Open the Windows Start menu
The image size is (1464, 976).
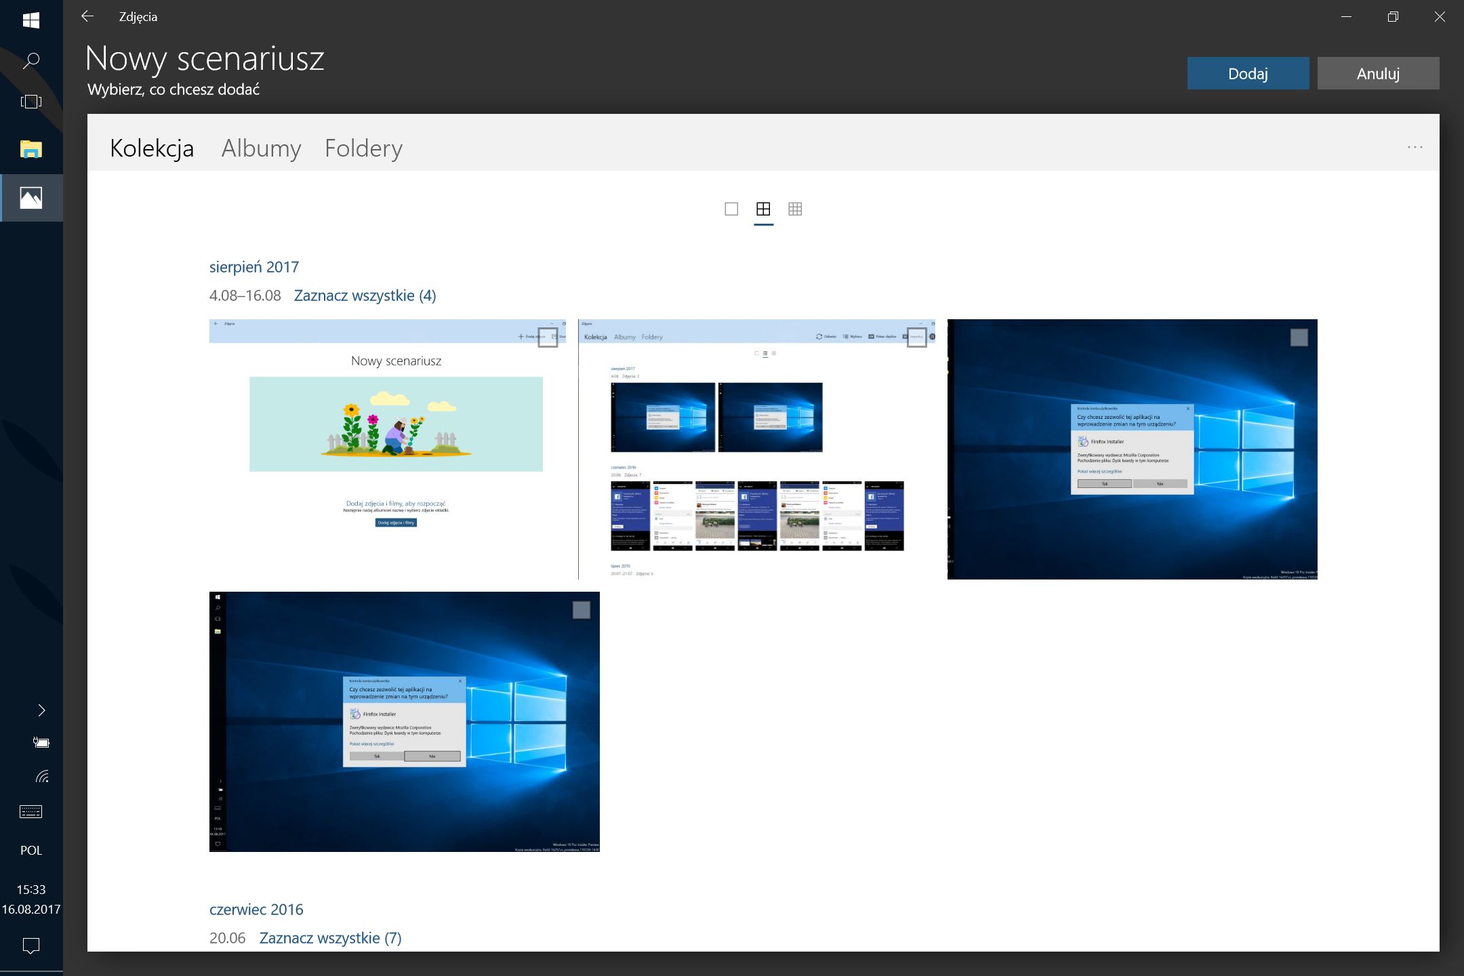tap(30, 20)
